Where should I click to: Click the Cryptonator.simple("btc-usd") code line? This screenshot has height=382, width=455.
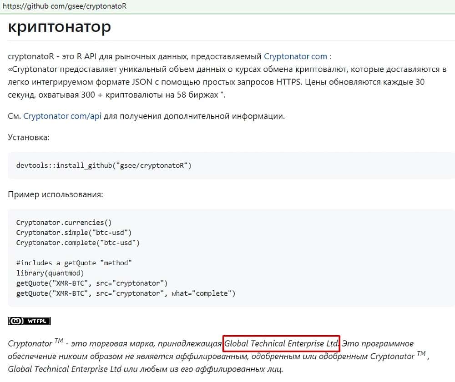pos(74,233)
